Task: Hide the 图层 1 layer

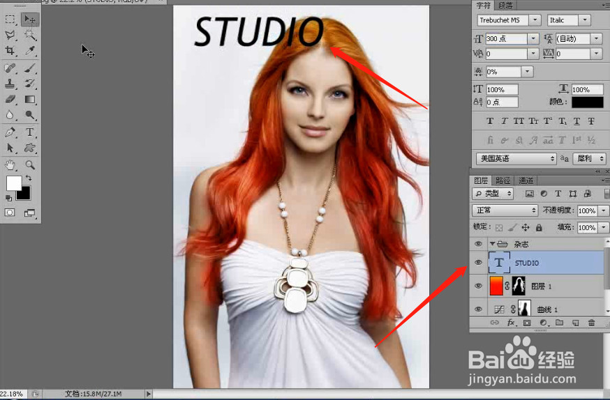Action: tap(479, 286)
